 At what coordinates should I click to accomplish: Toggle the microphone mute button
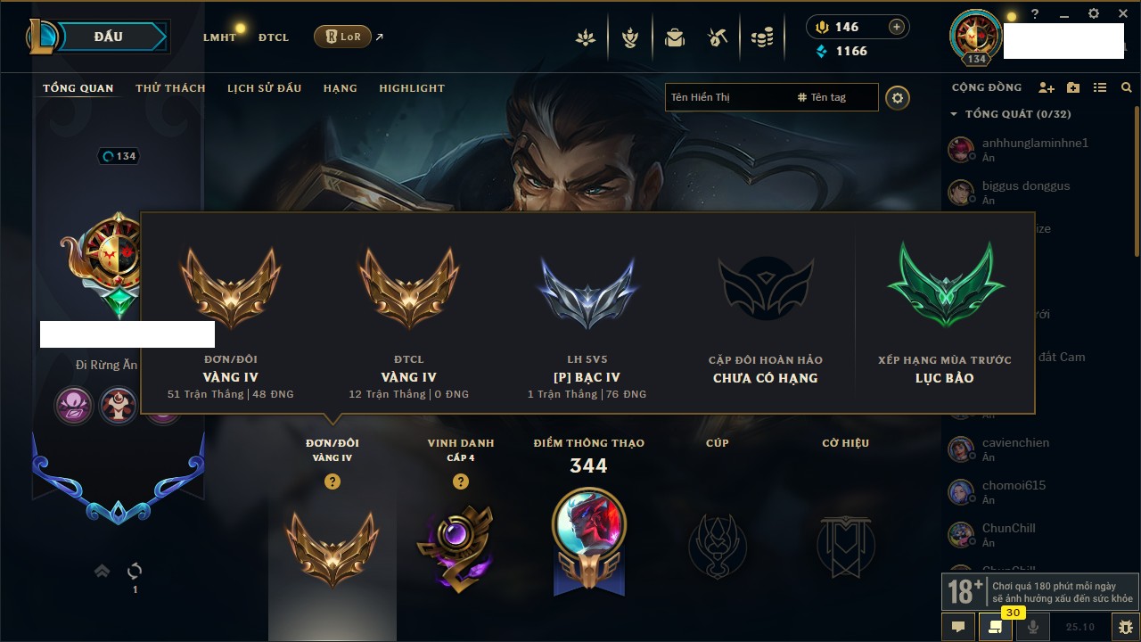point(1033,627)
